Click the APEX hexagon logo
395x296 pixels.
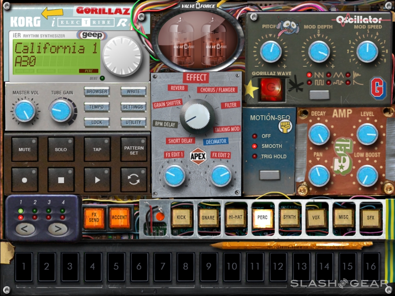click(198, 156)
